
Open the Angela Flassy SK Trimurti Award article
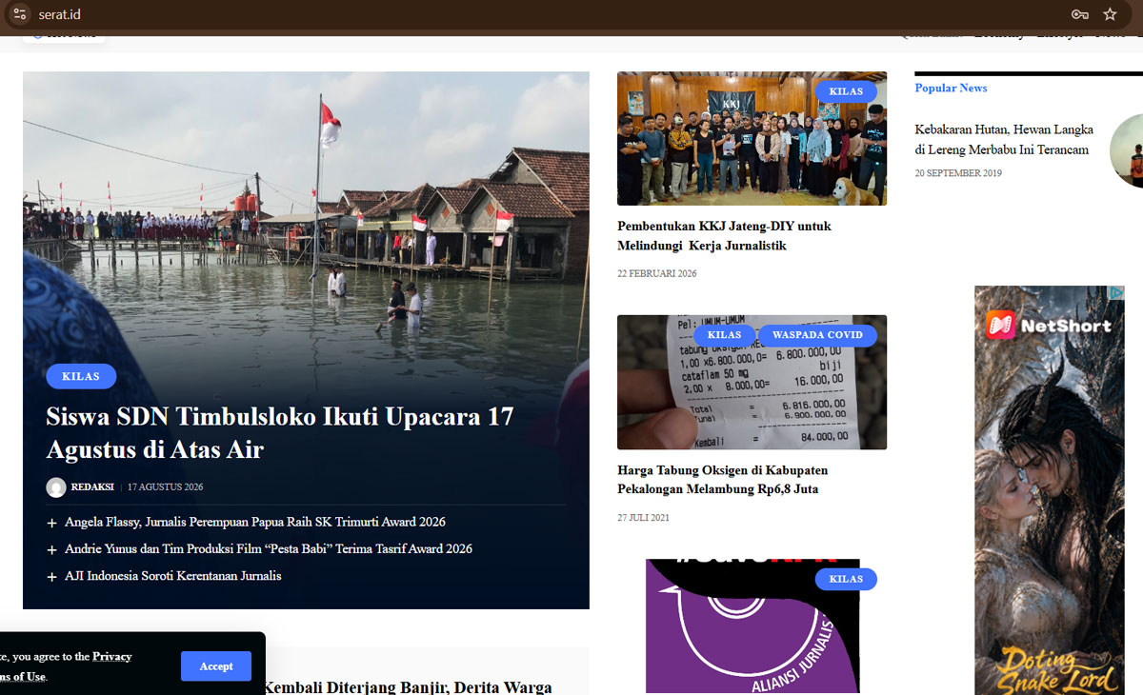(x=255, y=522)
